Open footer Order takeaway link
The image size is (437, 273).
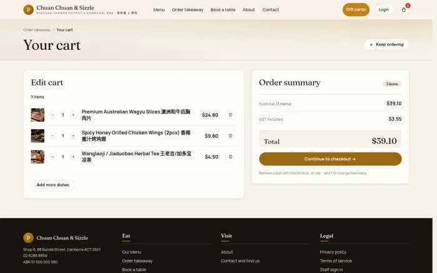pyautogui.click(x=137, y=261)
